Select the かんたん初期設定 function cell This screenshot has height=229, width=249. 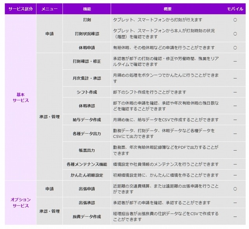tap(87, 175)
